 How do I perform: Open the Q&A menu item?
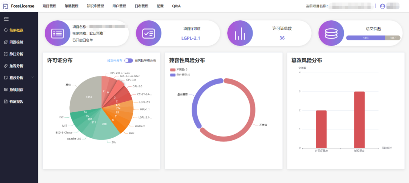pos(176,6)
